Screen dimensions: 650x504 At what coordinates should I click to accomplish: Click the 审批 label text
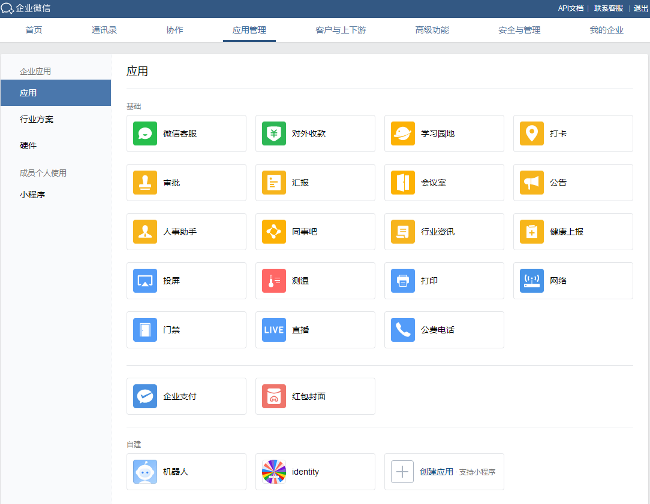click(171, 183)
